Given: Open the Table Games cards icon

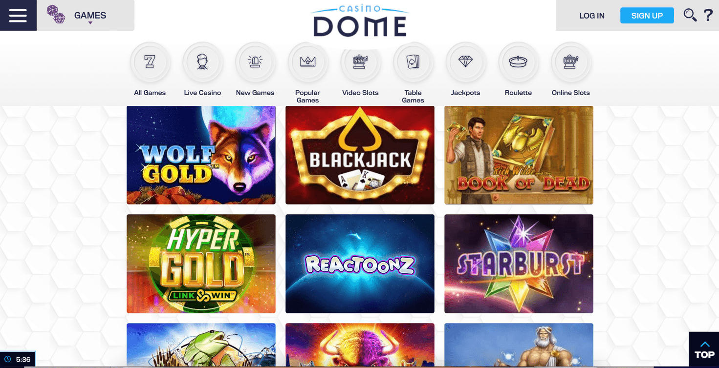Looking at the screenshot, I should pos(413,62).
